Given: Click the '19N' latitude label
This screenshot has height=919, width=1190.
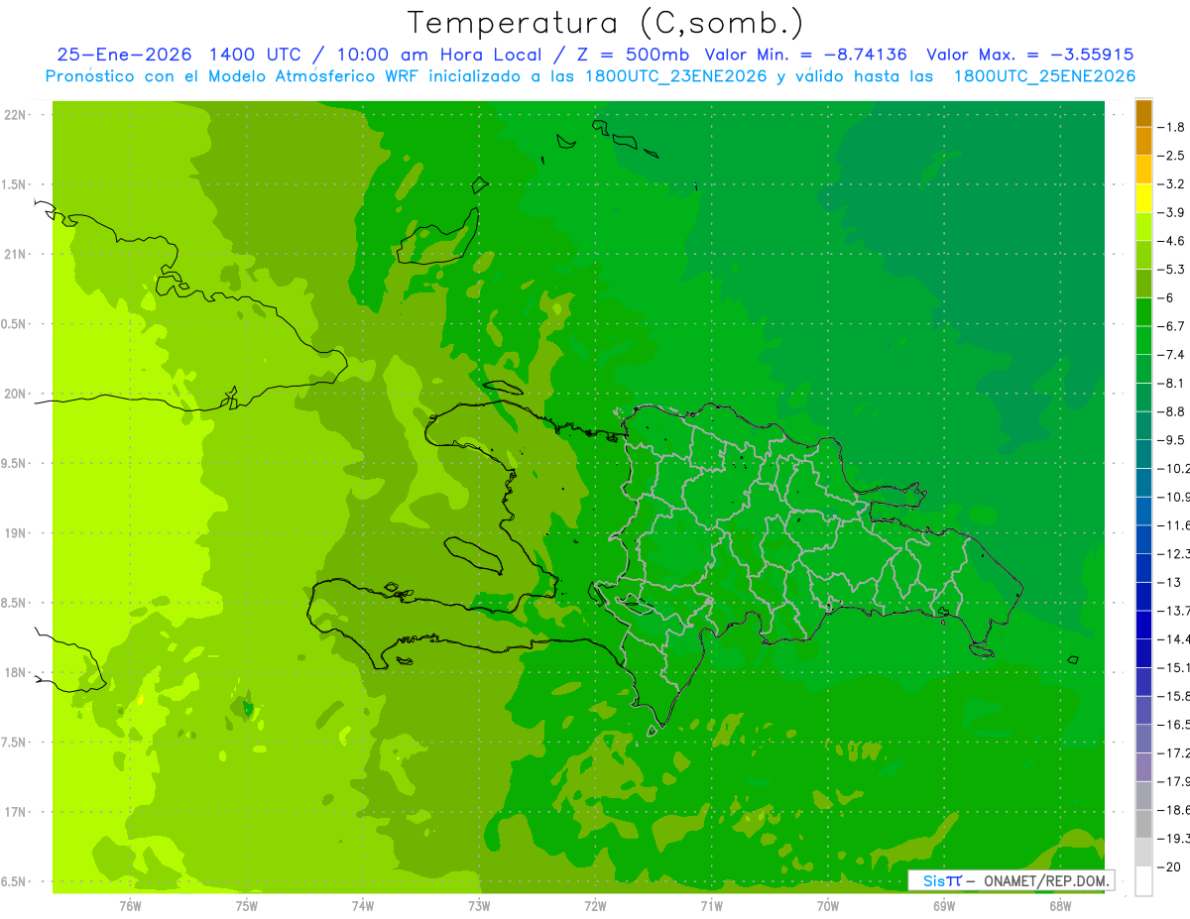Looking at the screenshot, I should pyautogui.click(x=16, y=532).
